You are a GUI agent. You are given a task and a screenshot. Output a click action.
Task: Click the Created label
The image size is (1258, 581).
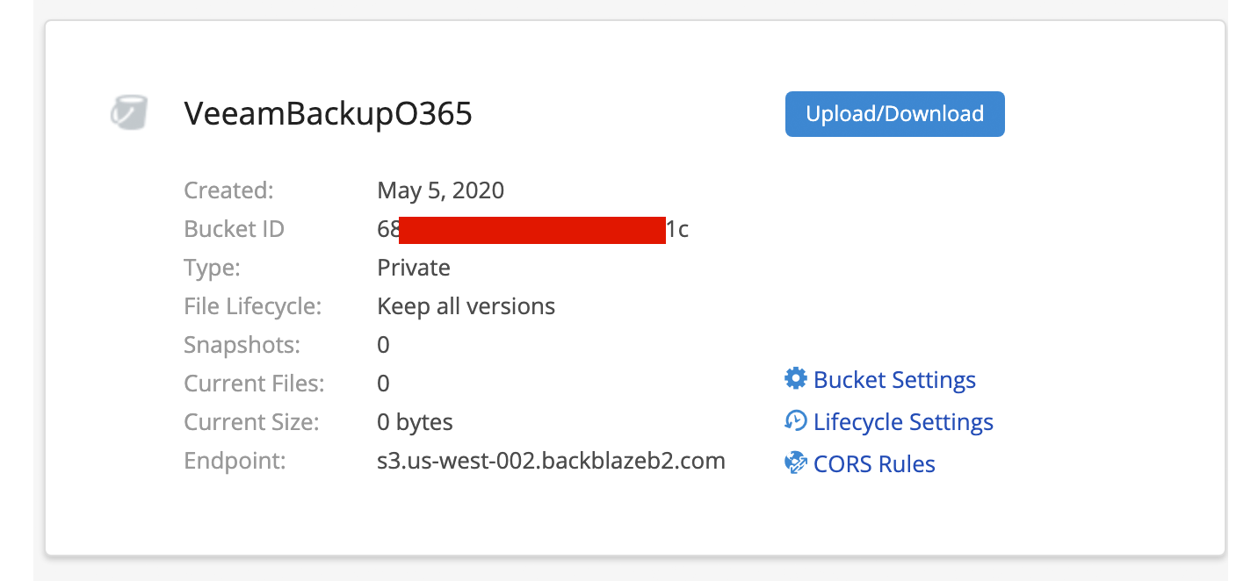[x=229, y=190]
